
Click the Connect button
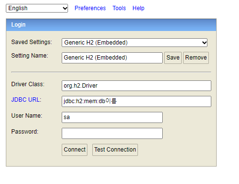pyautogui.click(x=74, y=150)
